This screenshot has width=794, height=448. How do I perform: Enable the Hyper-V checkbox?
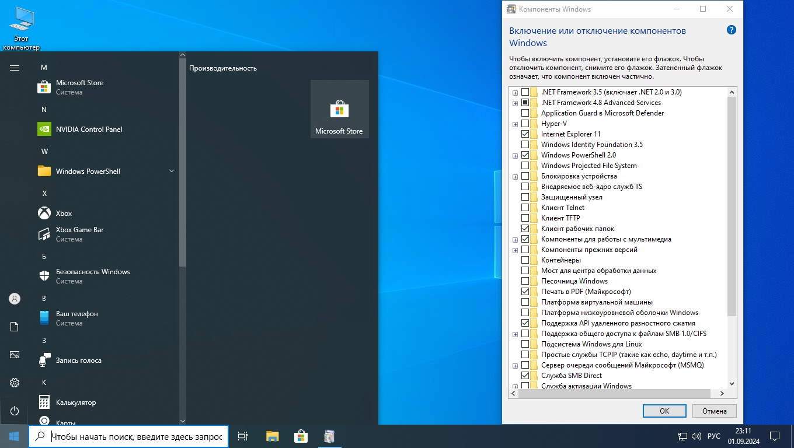point(525,124)
